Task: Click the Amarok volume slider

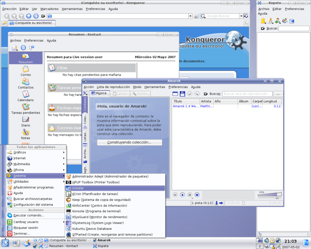Action: (x=270, y=195)
